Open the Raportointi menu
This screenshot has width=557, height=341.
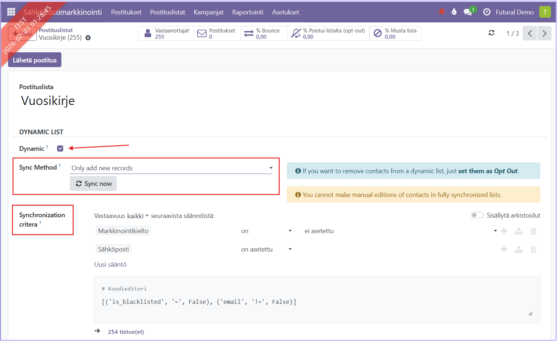click(247, 12)
